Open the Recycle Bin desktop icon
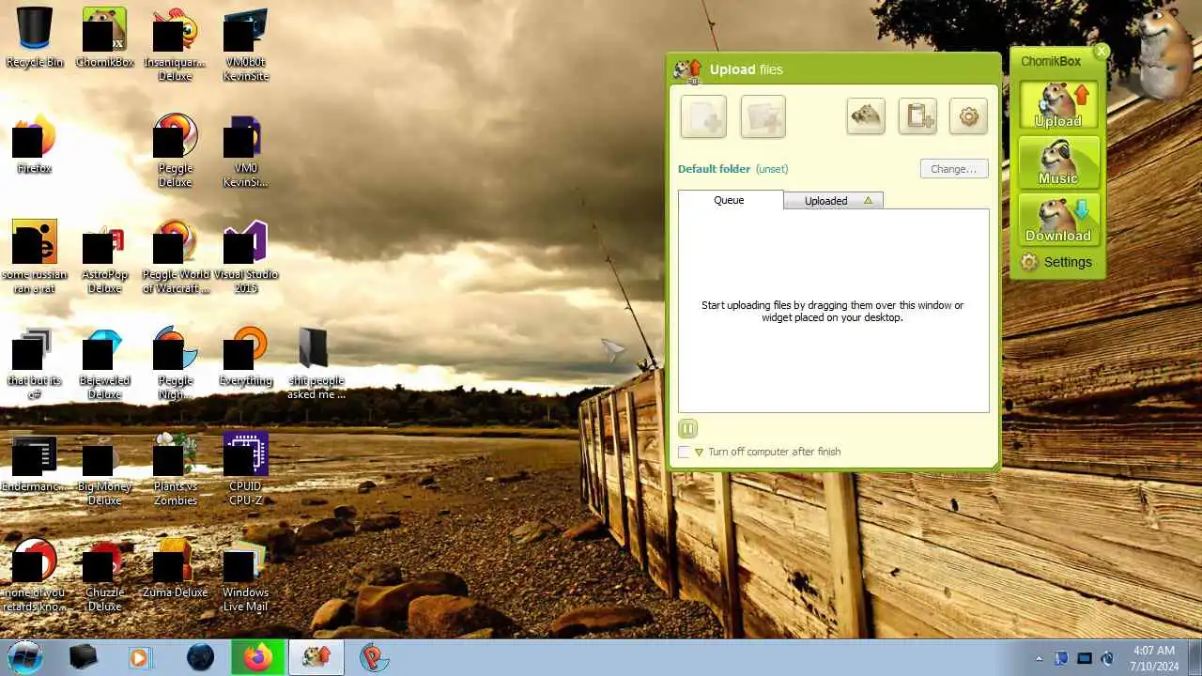Screen dimensions: 1202x676 (35, 38)
